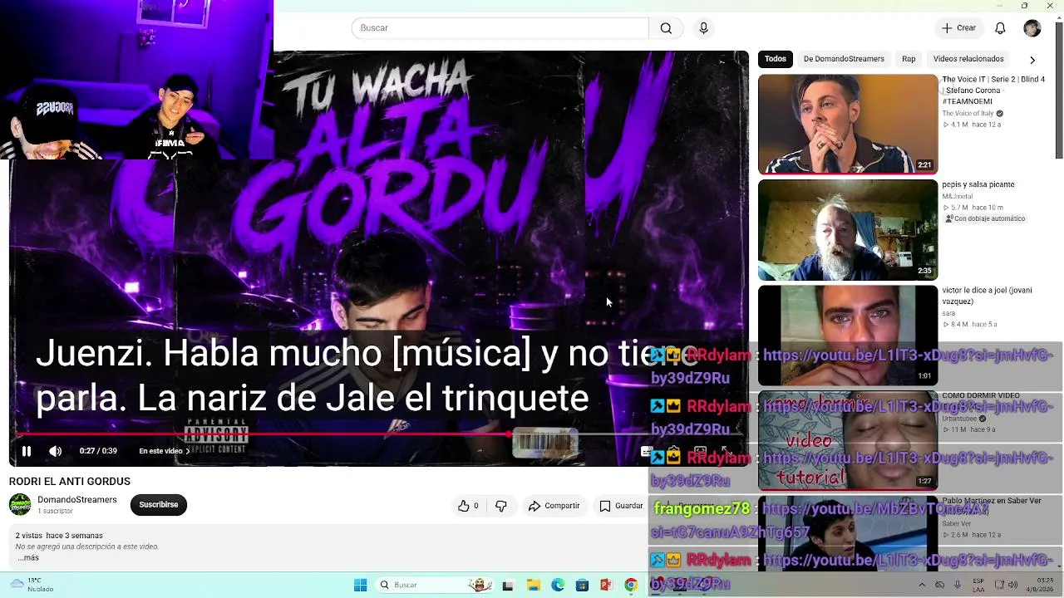Switch to Google Chrome on the taskbar
The height and width of the screenshot is (598, 1064).
631,586
